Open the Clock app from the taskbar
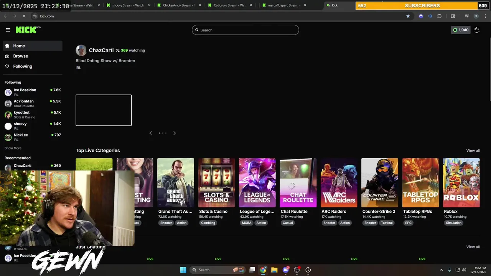Screen dimensions: 491x276 (308, 270)
